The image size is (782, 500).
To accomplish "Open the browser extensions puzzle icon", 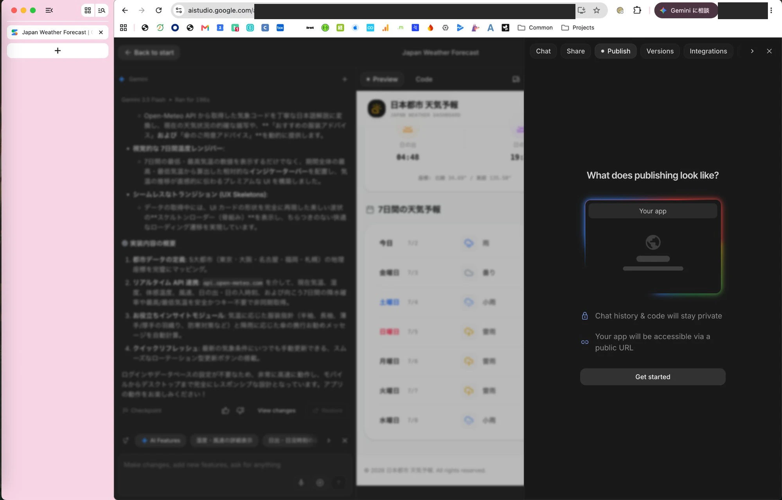I will pyautogui.click(x=637, y=11).
